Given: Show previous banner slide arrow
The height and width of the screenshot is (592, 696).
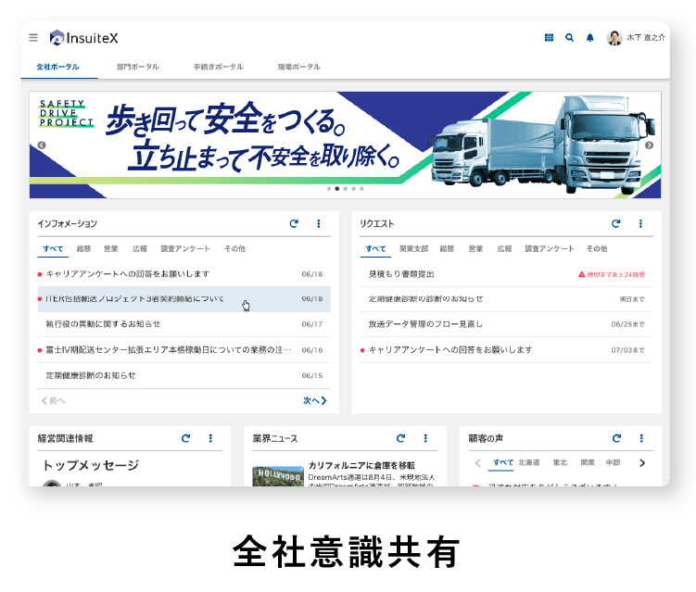Looking at the screenshot, I should pos(42,145).
